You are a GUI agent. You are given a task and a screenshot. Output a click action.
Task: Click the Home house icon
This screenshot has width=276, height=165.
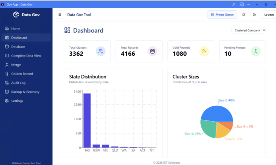point(7,28)
